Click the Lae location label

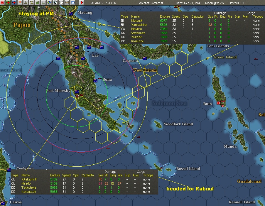pos(95,55)
